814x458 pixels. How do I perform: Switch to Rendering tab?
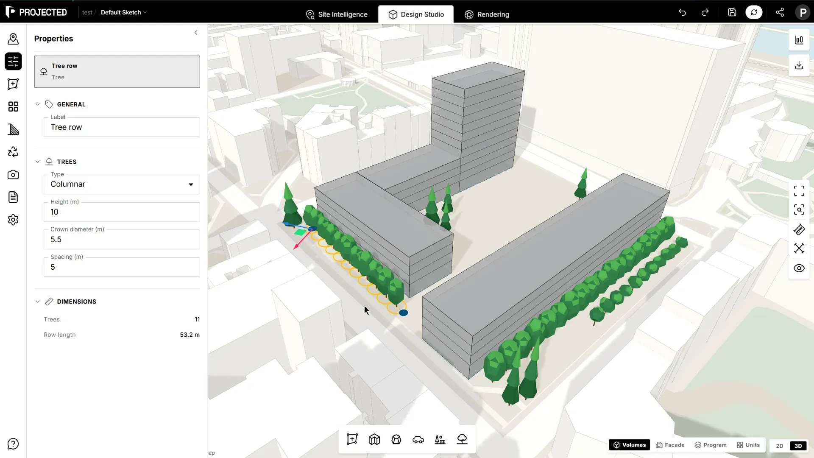click(x=487, y=14)
